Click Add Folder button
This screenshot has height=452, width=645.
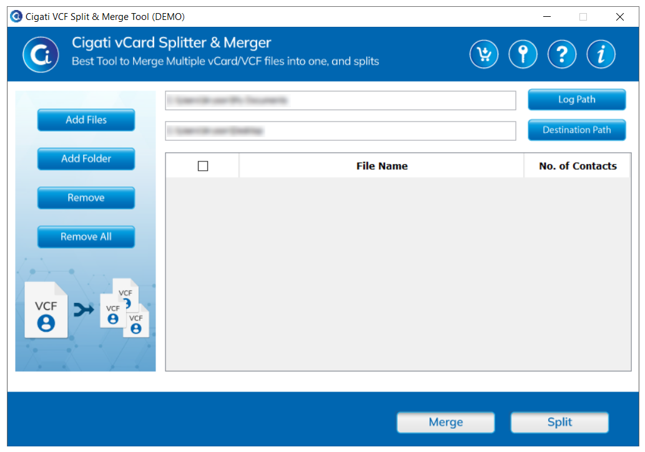(x=86, y=159)
